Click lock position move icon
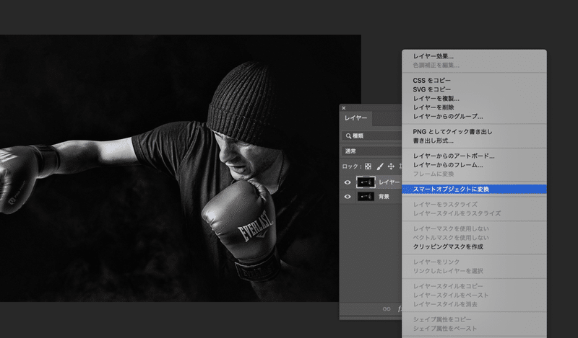 point(391,166)
